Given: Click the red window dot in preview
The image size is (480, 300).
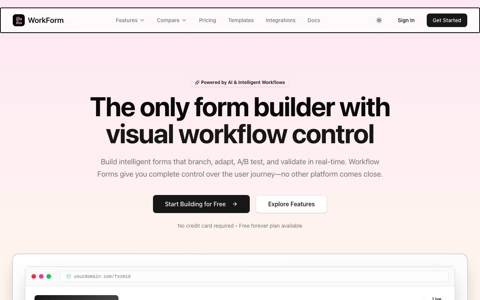Looking at the screenshot, I should point(34,276).
